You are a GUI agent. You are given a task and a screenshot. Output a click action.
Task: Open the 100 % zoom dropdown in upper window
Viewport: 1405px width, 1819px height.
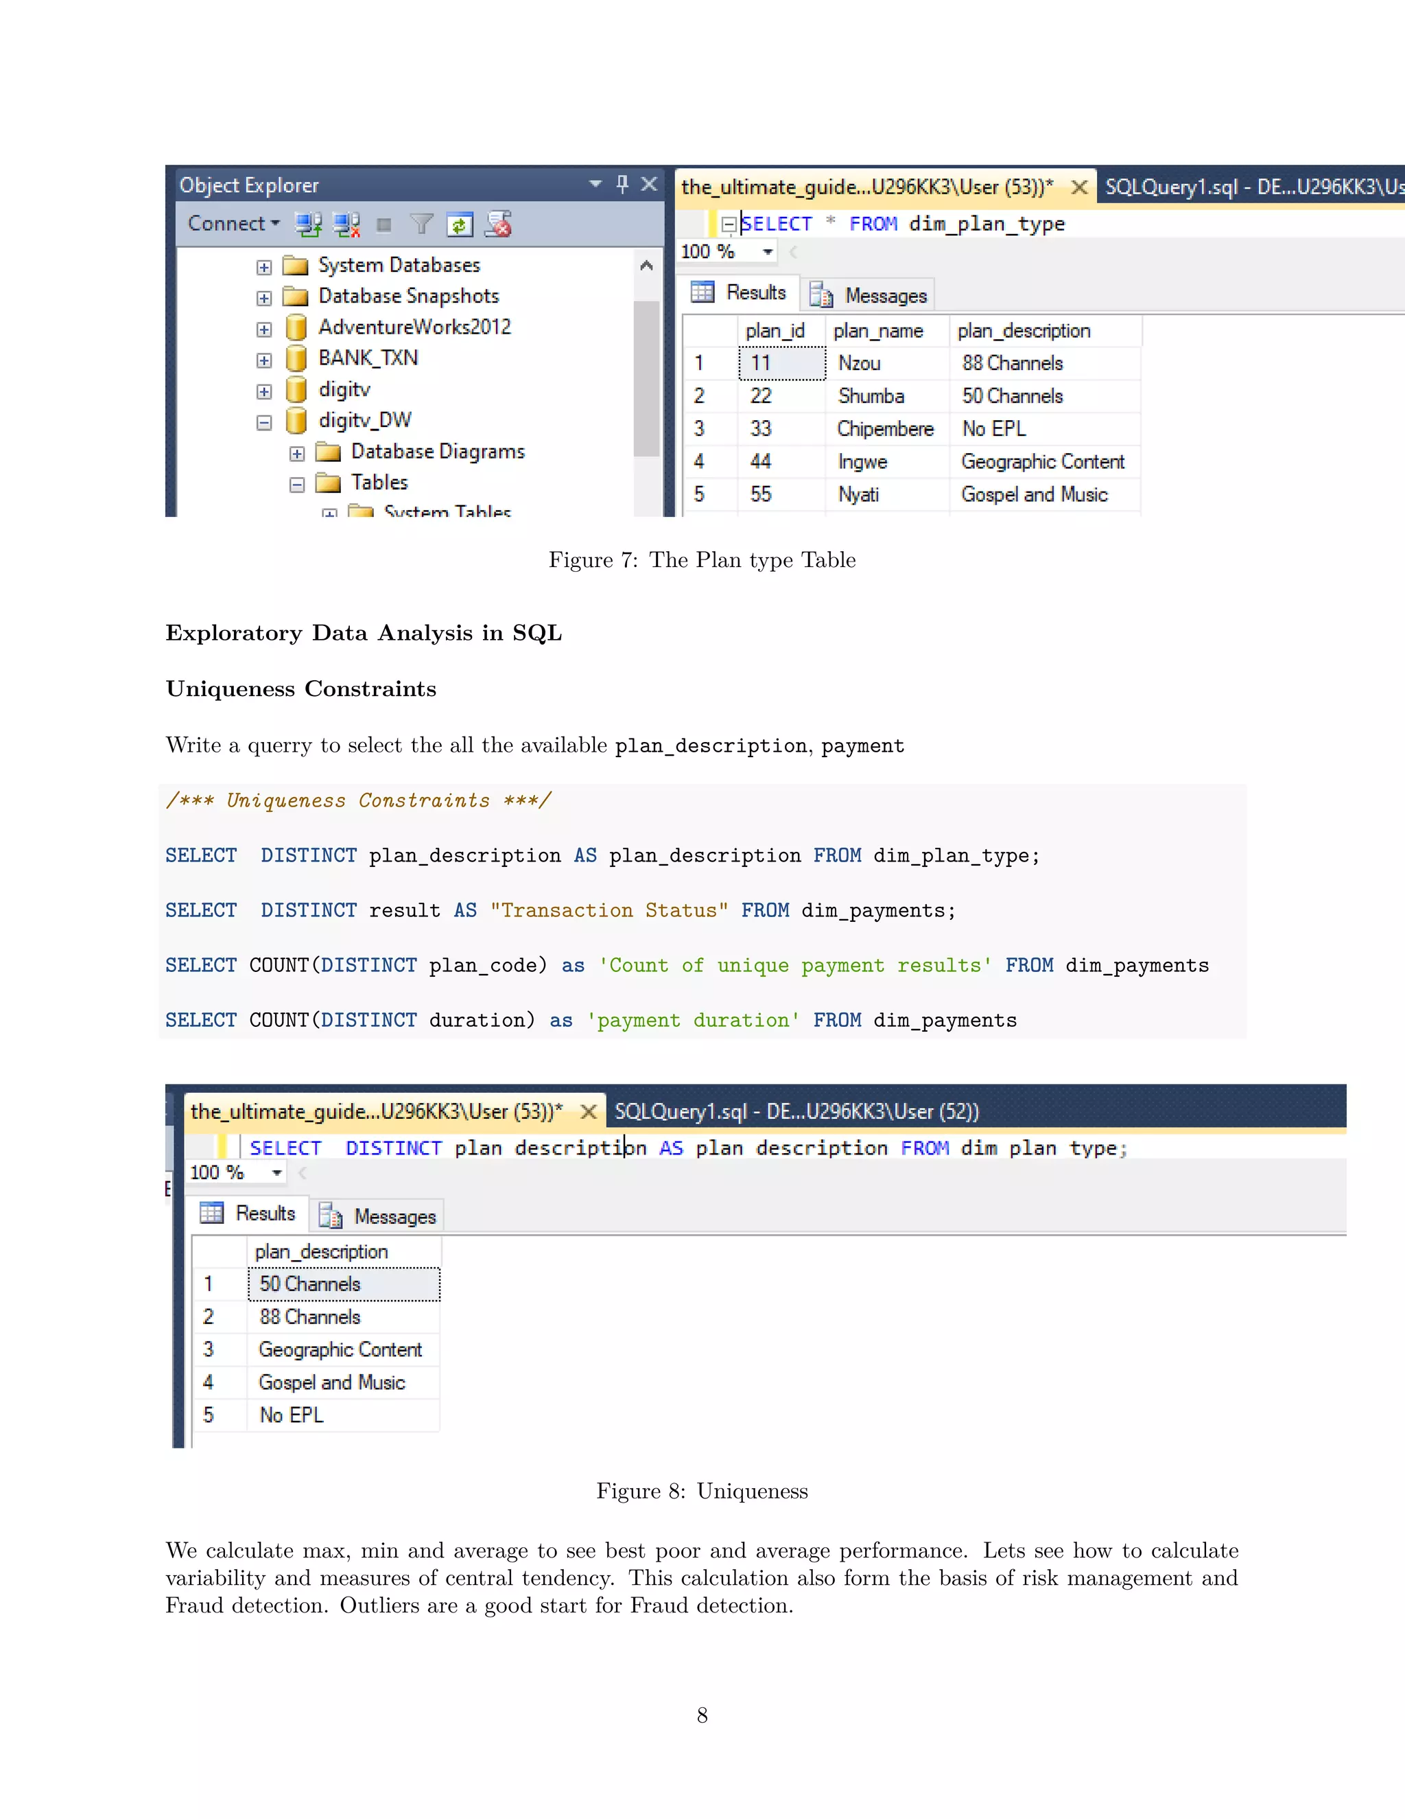[768, 251]
